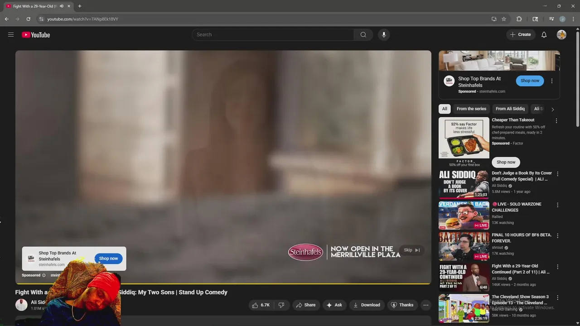
Task: Click in the YouTube search field
Action: tap(273, 34)
